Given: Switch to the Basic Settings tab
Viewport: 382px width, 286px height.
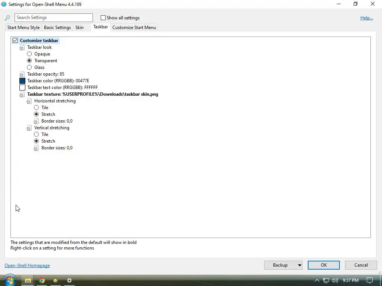Looking at the screenshot, I should click(x=57, y=28).
